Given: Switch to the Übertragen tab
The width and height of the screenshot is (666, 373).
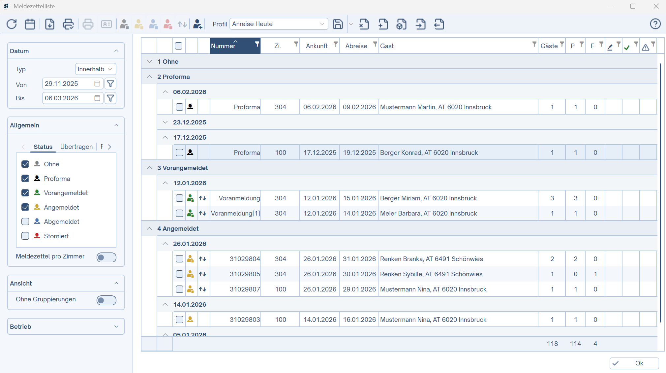Looking at the screenshot, I should coord(76,147).
